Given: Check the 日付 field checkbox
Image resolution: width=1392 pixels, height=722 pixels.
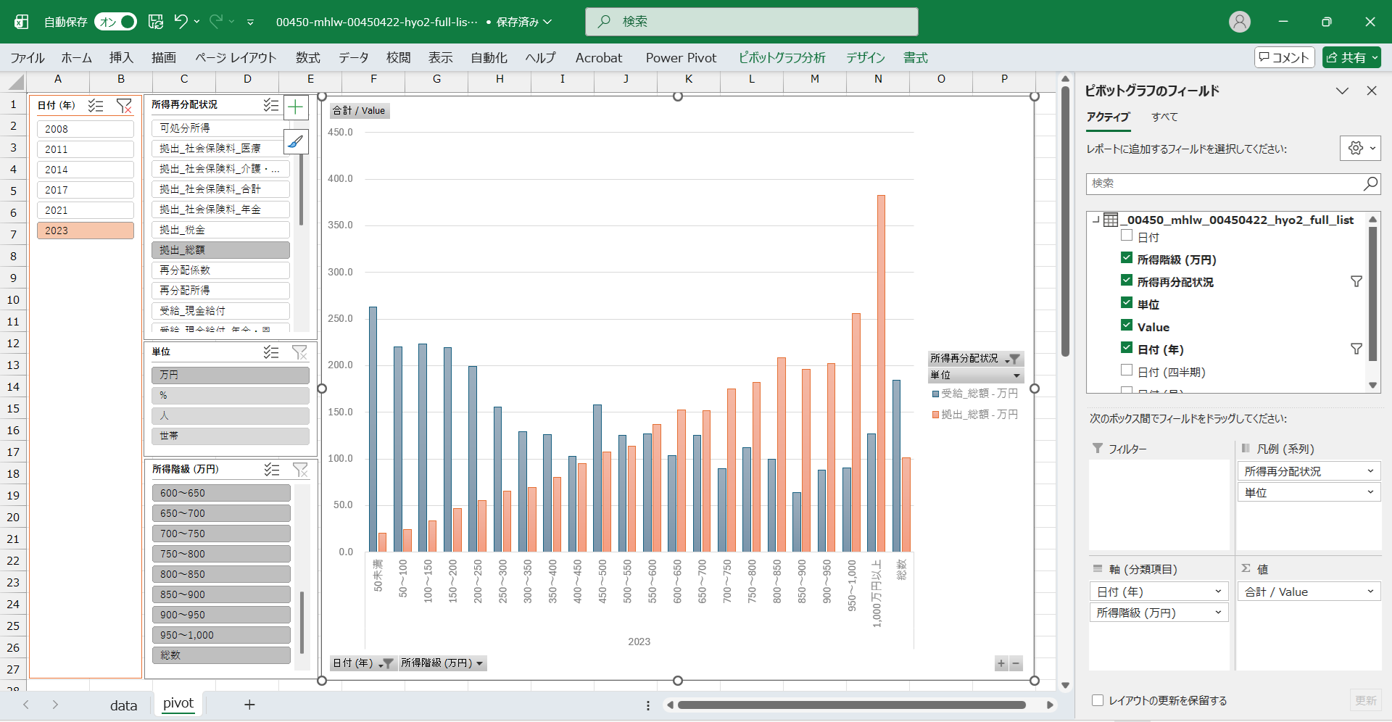Looking at the screenshot, I should tap(1127, 236).
